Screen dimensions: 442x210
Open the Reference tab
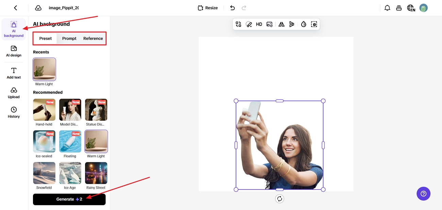[93, 38]
